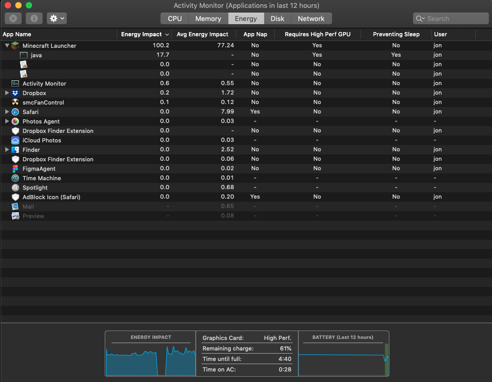
Task: Click the Spotlight magnifier icon
Action: (x=15, y=188)
